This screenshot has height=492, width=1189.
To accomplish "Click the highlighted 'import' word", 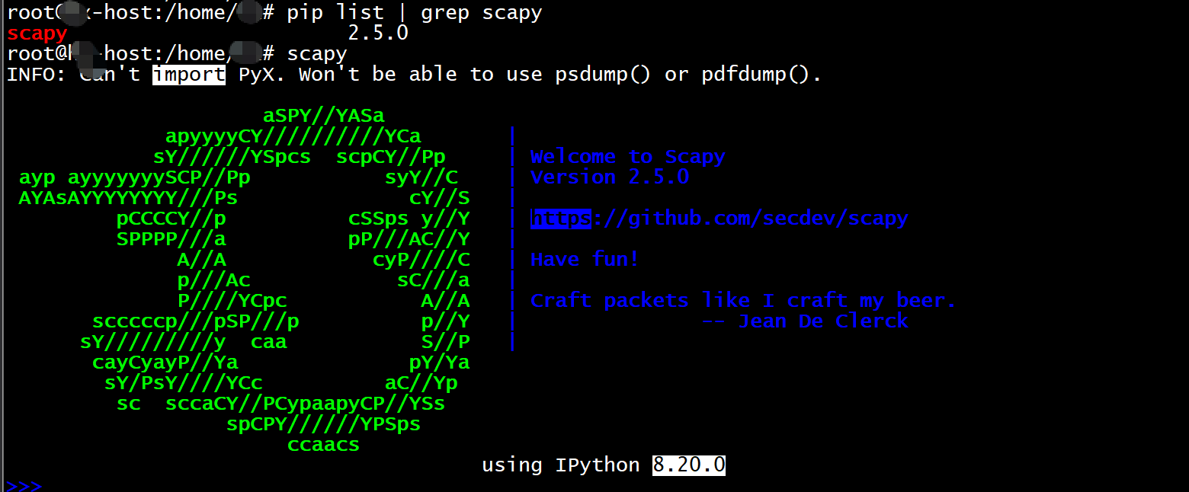I will tap(188, 74).
